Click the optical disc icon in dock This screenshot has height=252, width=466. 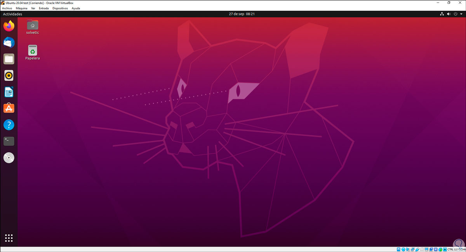[x=9, y=158]
